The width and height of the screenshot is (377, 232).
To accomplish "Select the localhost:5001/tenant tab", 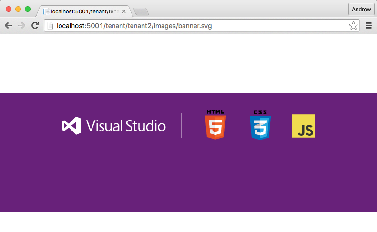I will pos(84,11).
